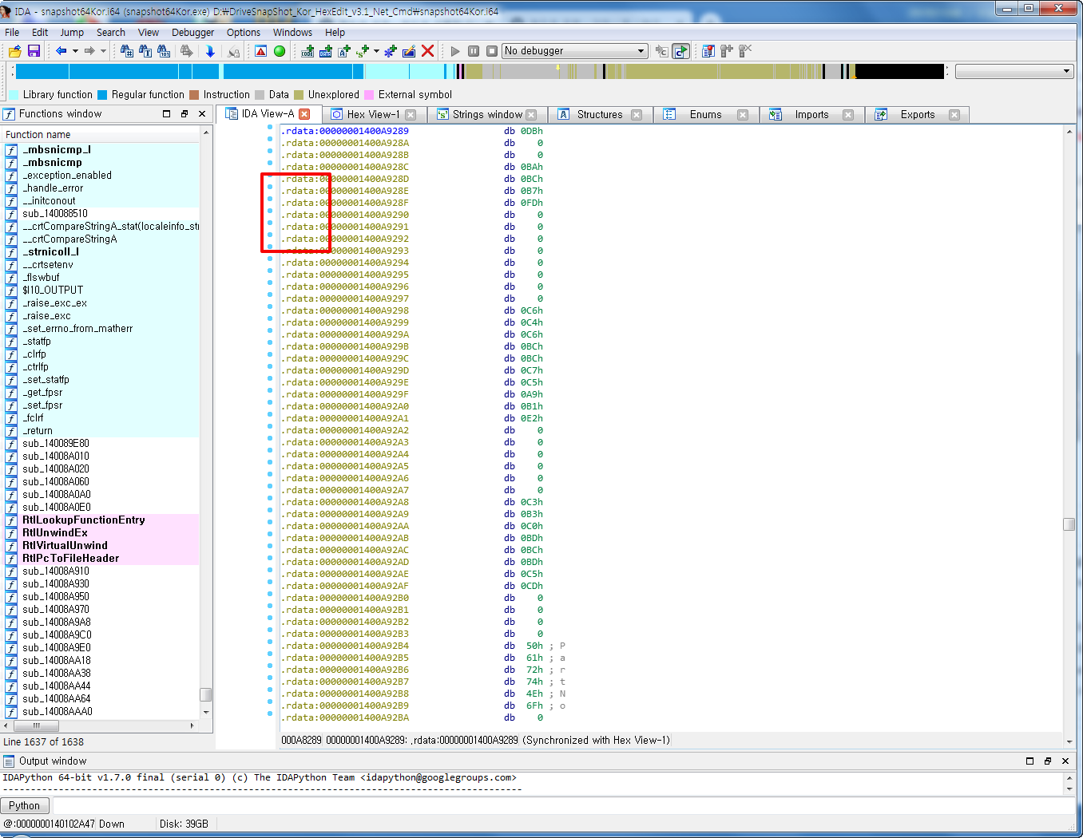This screenshot has width=1083, height=838.
Task: Switch to the Exports tab
Action: pyautogui.click(x=918, y=115)
